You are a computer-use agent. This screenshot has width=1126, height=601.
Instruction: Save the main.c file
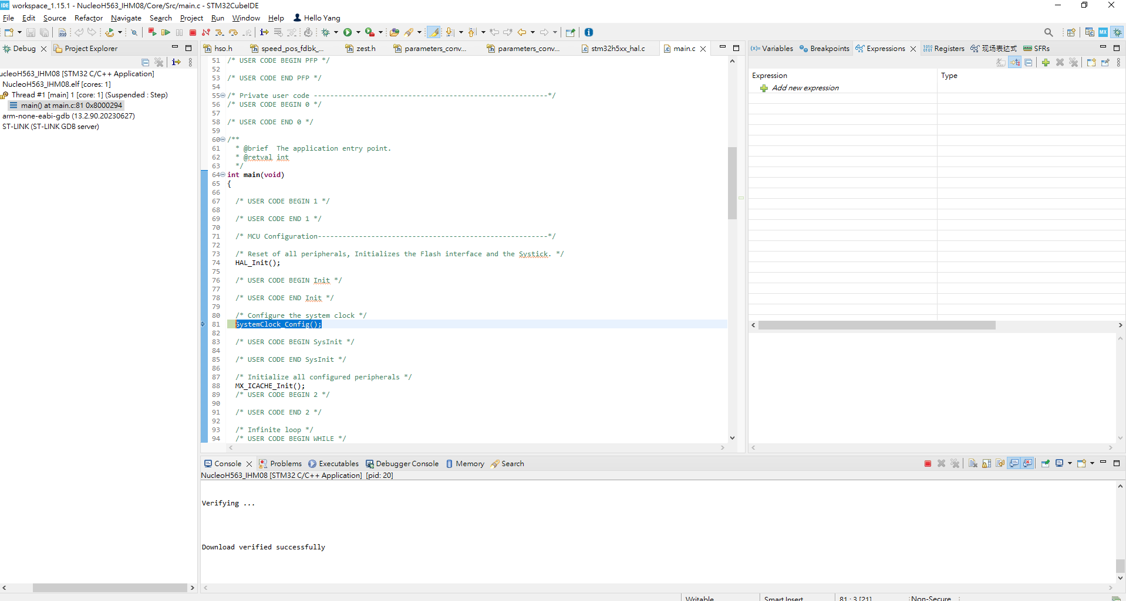[x=31, y=32]
